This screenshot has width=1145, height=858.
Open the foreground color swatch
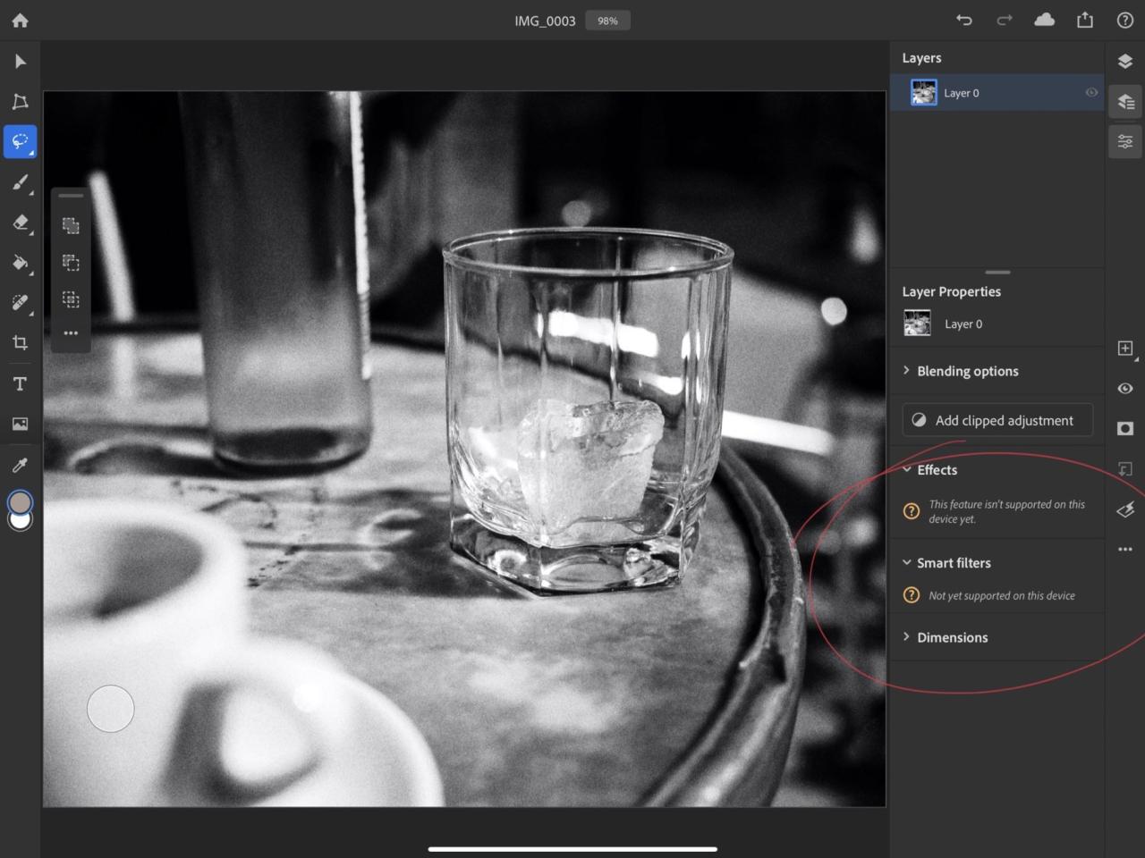20,502
